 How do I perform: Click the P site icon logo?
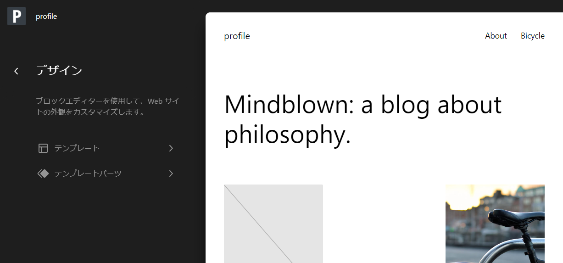click(x=17, y=16)
